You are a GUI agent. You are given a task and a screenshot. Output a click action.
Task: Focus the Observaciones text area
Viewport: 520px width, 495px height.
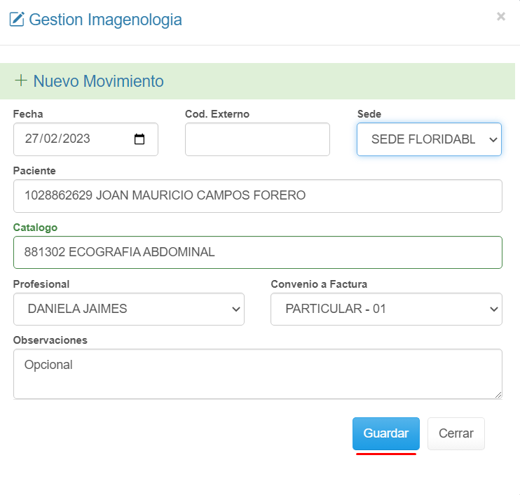(257, 374)
